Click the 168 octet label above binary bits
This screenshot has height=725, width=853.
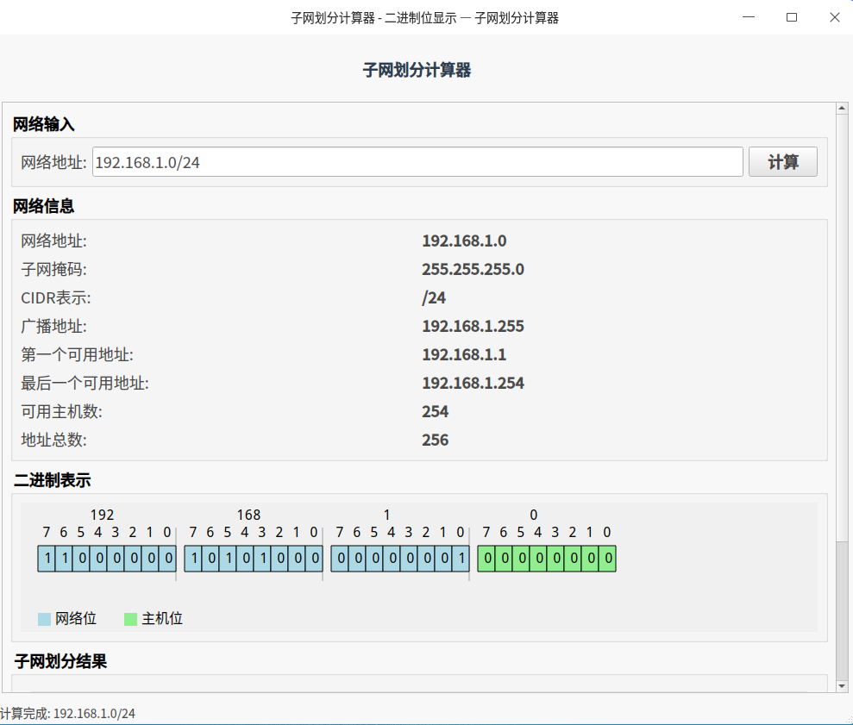(x=248, y=515)
